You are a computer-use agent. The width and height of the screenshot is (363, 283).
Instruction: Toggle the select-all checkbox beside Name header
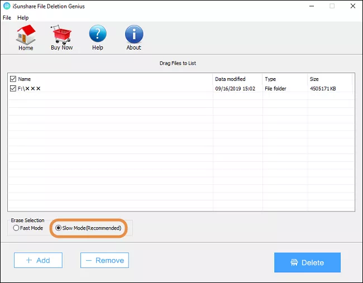pyautogui.click(x=13, y=79)
